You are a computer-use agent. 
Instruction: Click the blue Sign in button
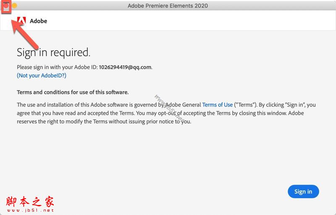303,192
